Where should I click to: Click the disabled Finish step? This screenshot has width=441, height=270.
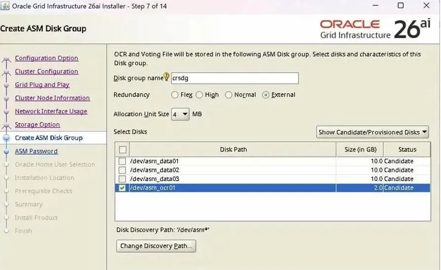(23, 231)
